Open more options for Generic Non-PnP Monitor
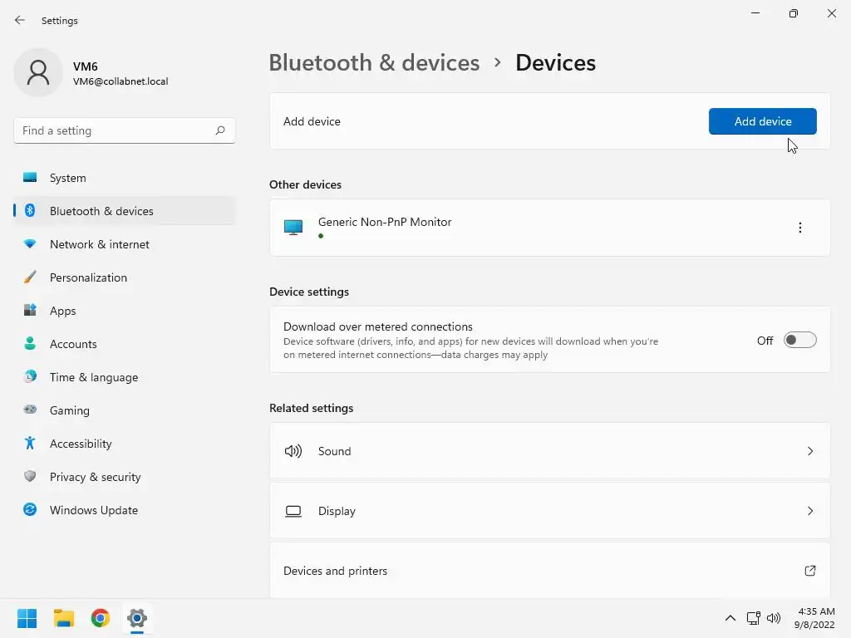 pyautogui.click(x=800, y=228)
